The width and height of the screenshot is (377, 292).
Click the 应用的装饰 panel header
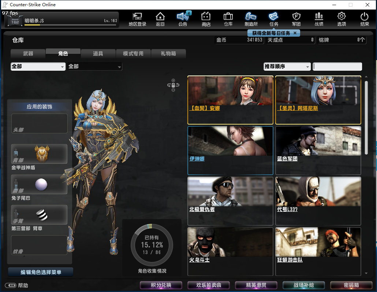pyautogui.click(x=40, y=107)
